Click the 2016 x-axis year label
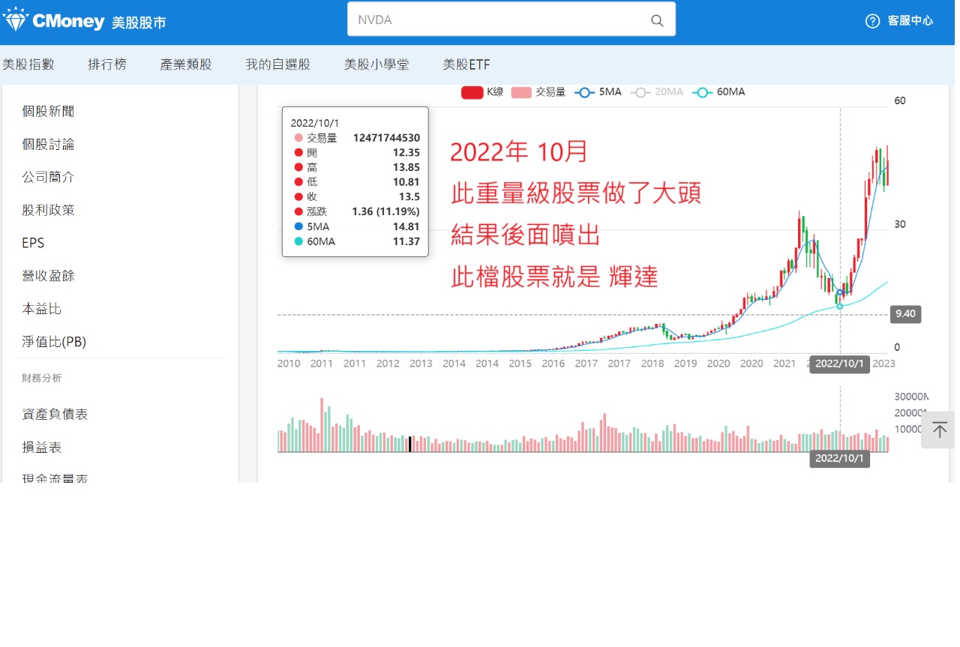The image size is (960, 647). pos(553,364)
